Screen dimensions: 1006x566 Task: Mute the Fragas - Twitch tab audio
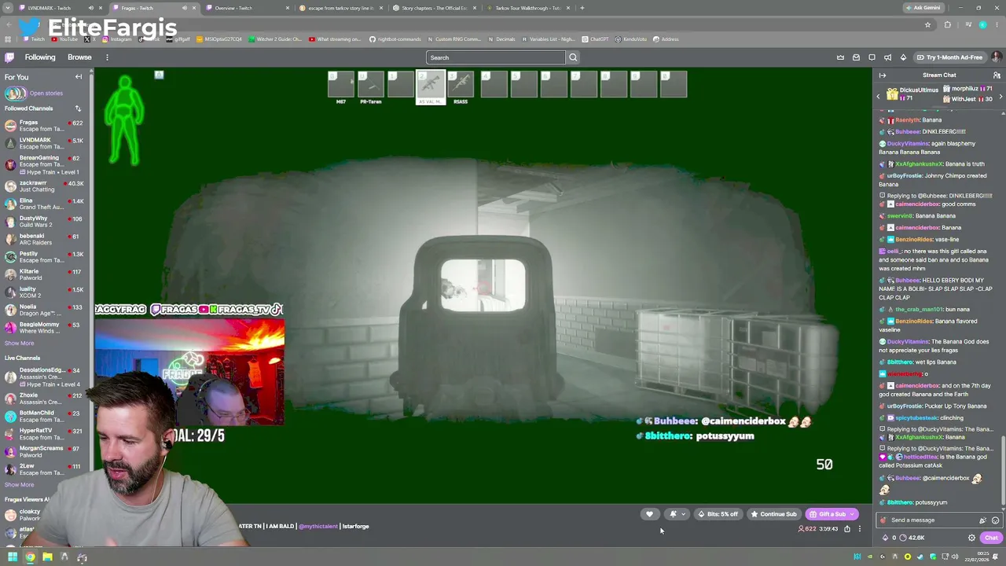pos(185,8)
